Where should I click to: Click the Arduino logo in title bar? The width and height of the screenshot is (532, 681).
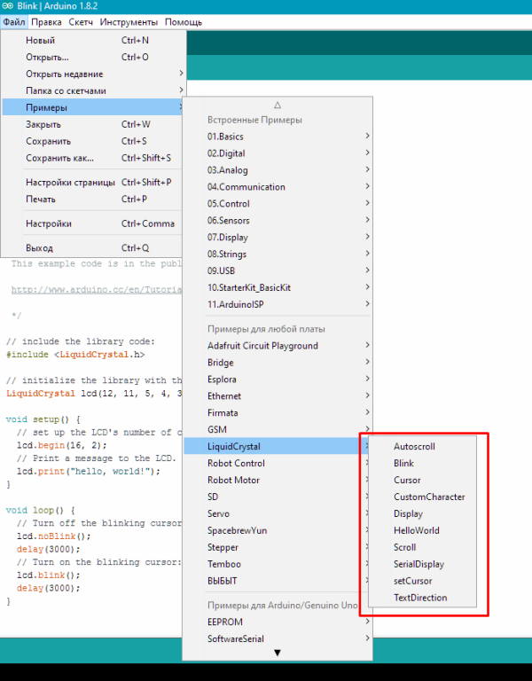coord(7,6)
